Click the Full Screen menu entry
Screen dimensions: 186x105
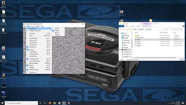coord(39,34)
